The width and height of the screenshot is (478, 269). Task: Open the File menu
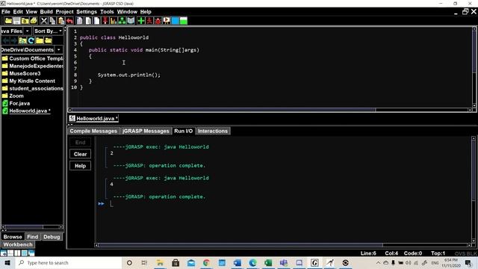click(6, 12)
